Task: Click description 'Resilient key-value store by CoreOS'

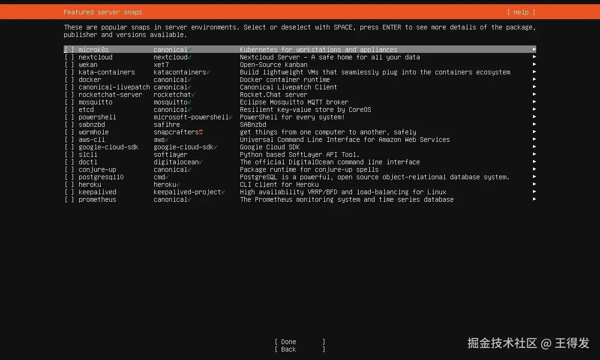Action: 306,110
